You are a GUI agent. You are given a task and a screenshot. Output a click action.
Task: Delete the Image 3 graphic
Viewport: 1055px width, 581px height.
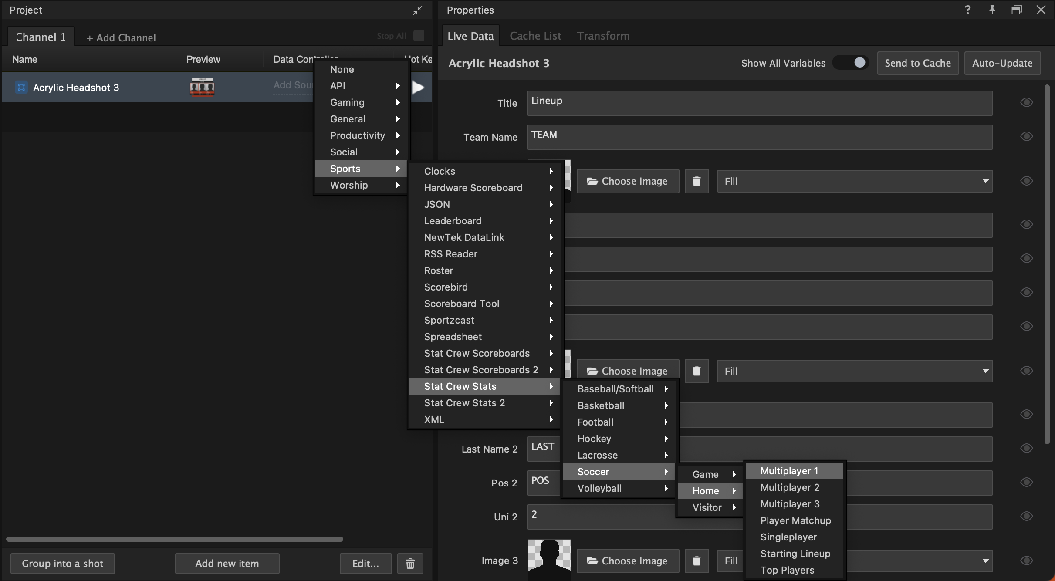[696, 561]
